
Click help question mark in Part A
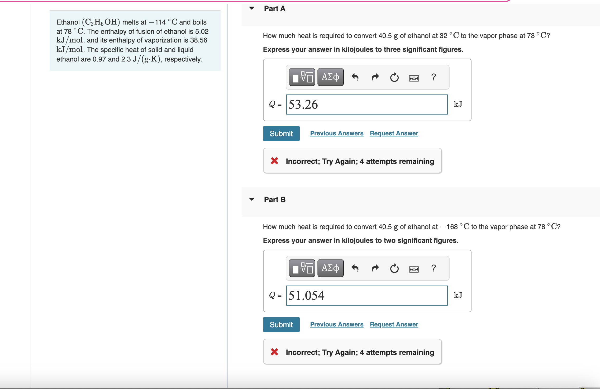click(434, 77)
